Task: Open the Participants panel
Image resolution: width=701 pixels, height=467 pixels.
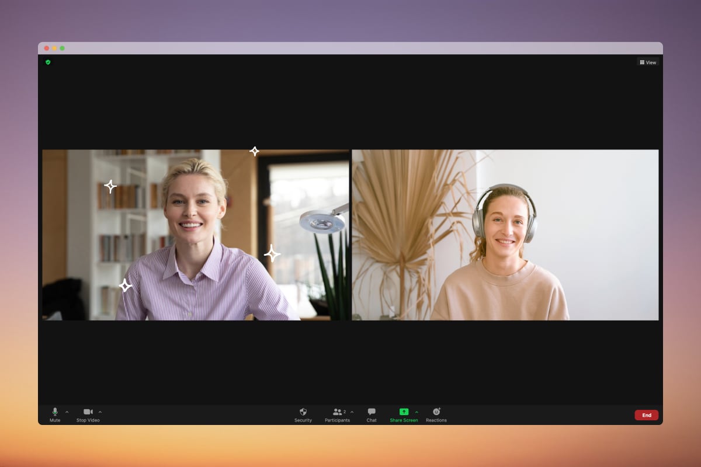Action: click(x=337, y=415)
